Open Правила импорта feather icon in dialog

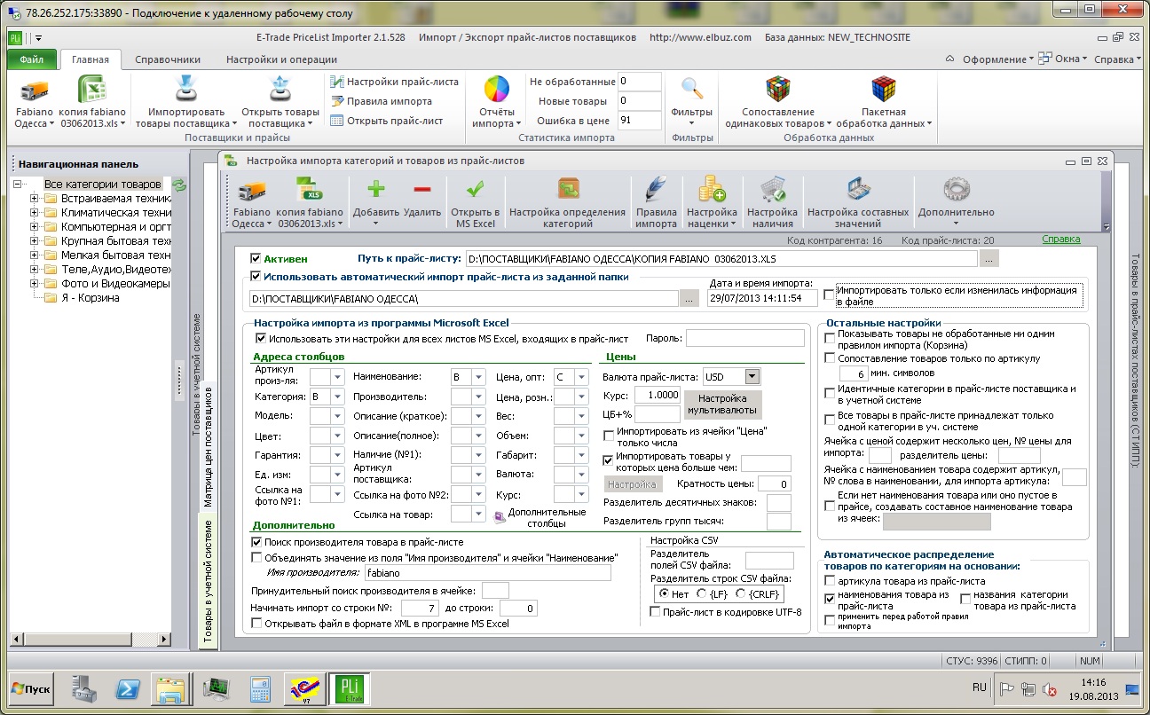(656, 190)
